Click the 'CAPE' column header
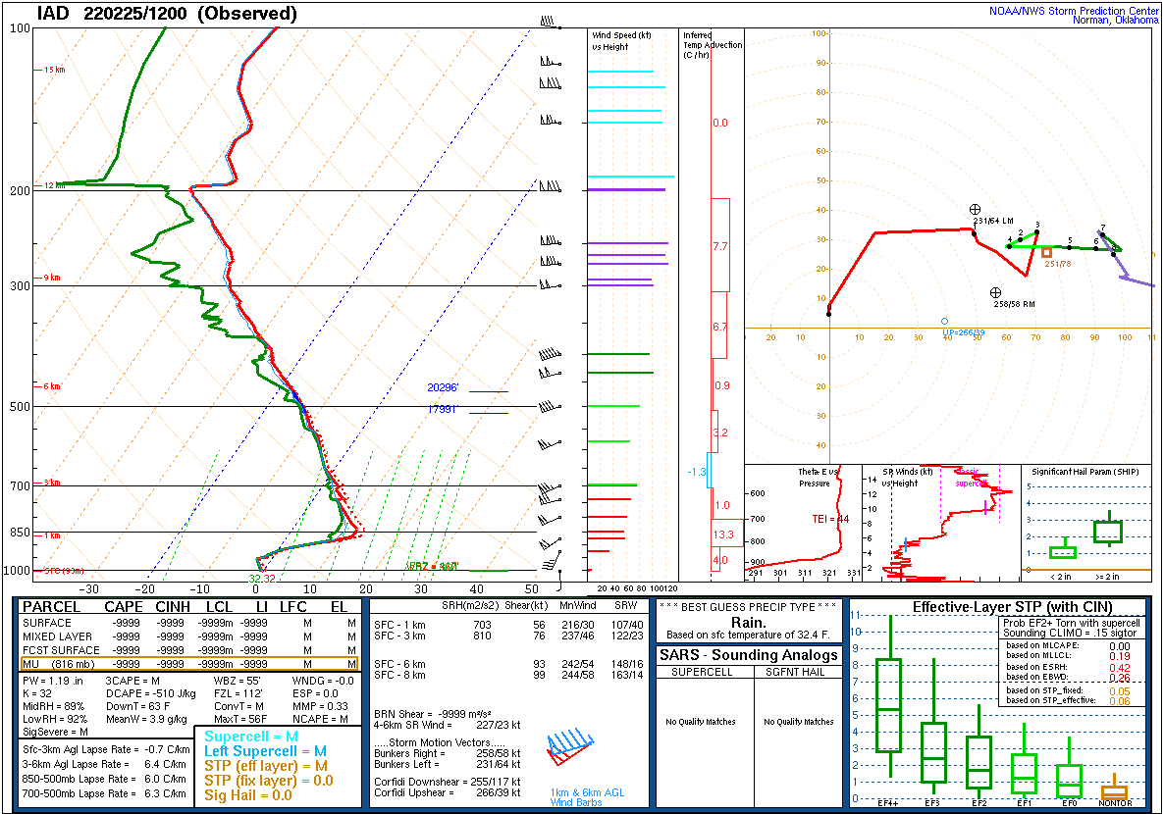The height and width of the screenshot is (814, 1164). pyautogui.click(x=124, y=607)
